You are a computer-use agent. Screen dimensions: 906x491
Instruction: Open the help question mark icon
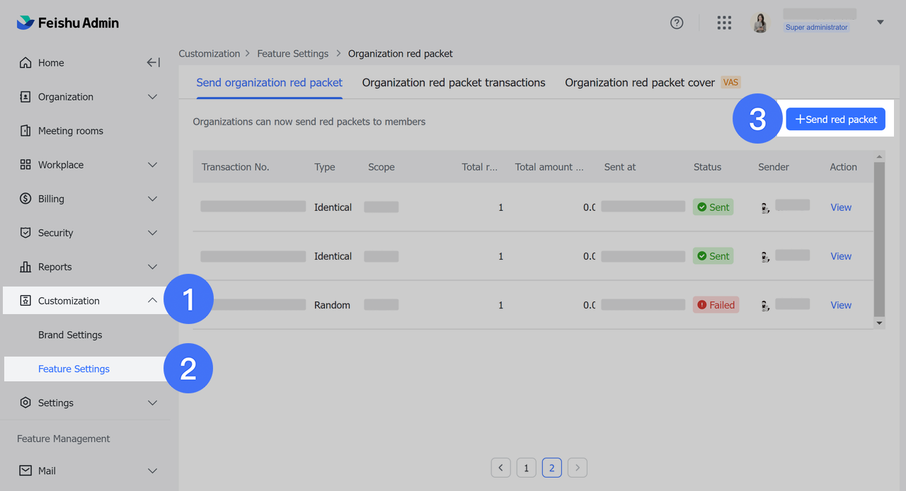pyautogui.click(x=677, y=23)
